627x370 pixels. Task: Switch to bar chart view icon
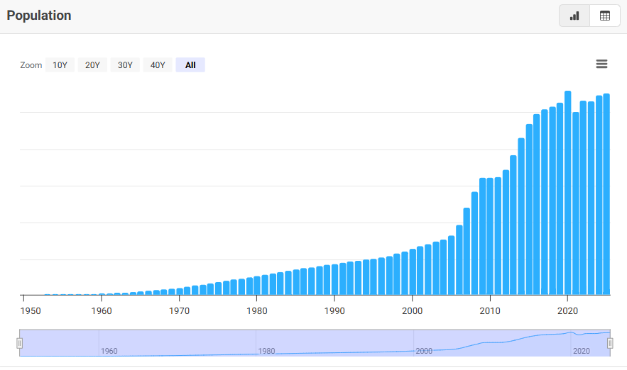(x=574, y=16)
